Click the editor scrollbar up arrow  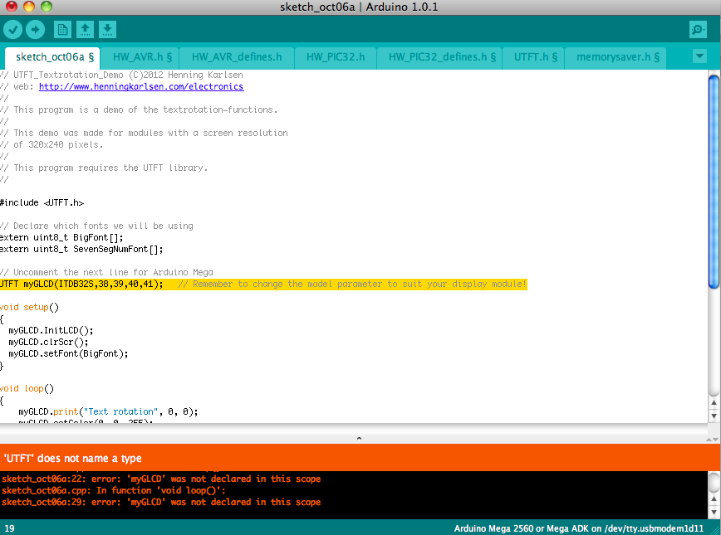pos(714,403)
